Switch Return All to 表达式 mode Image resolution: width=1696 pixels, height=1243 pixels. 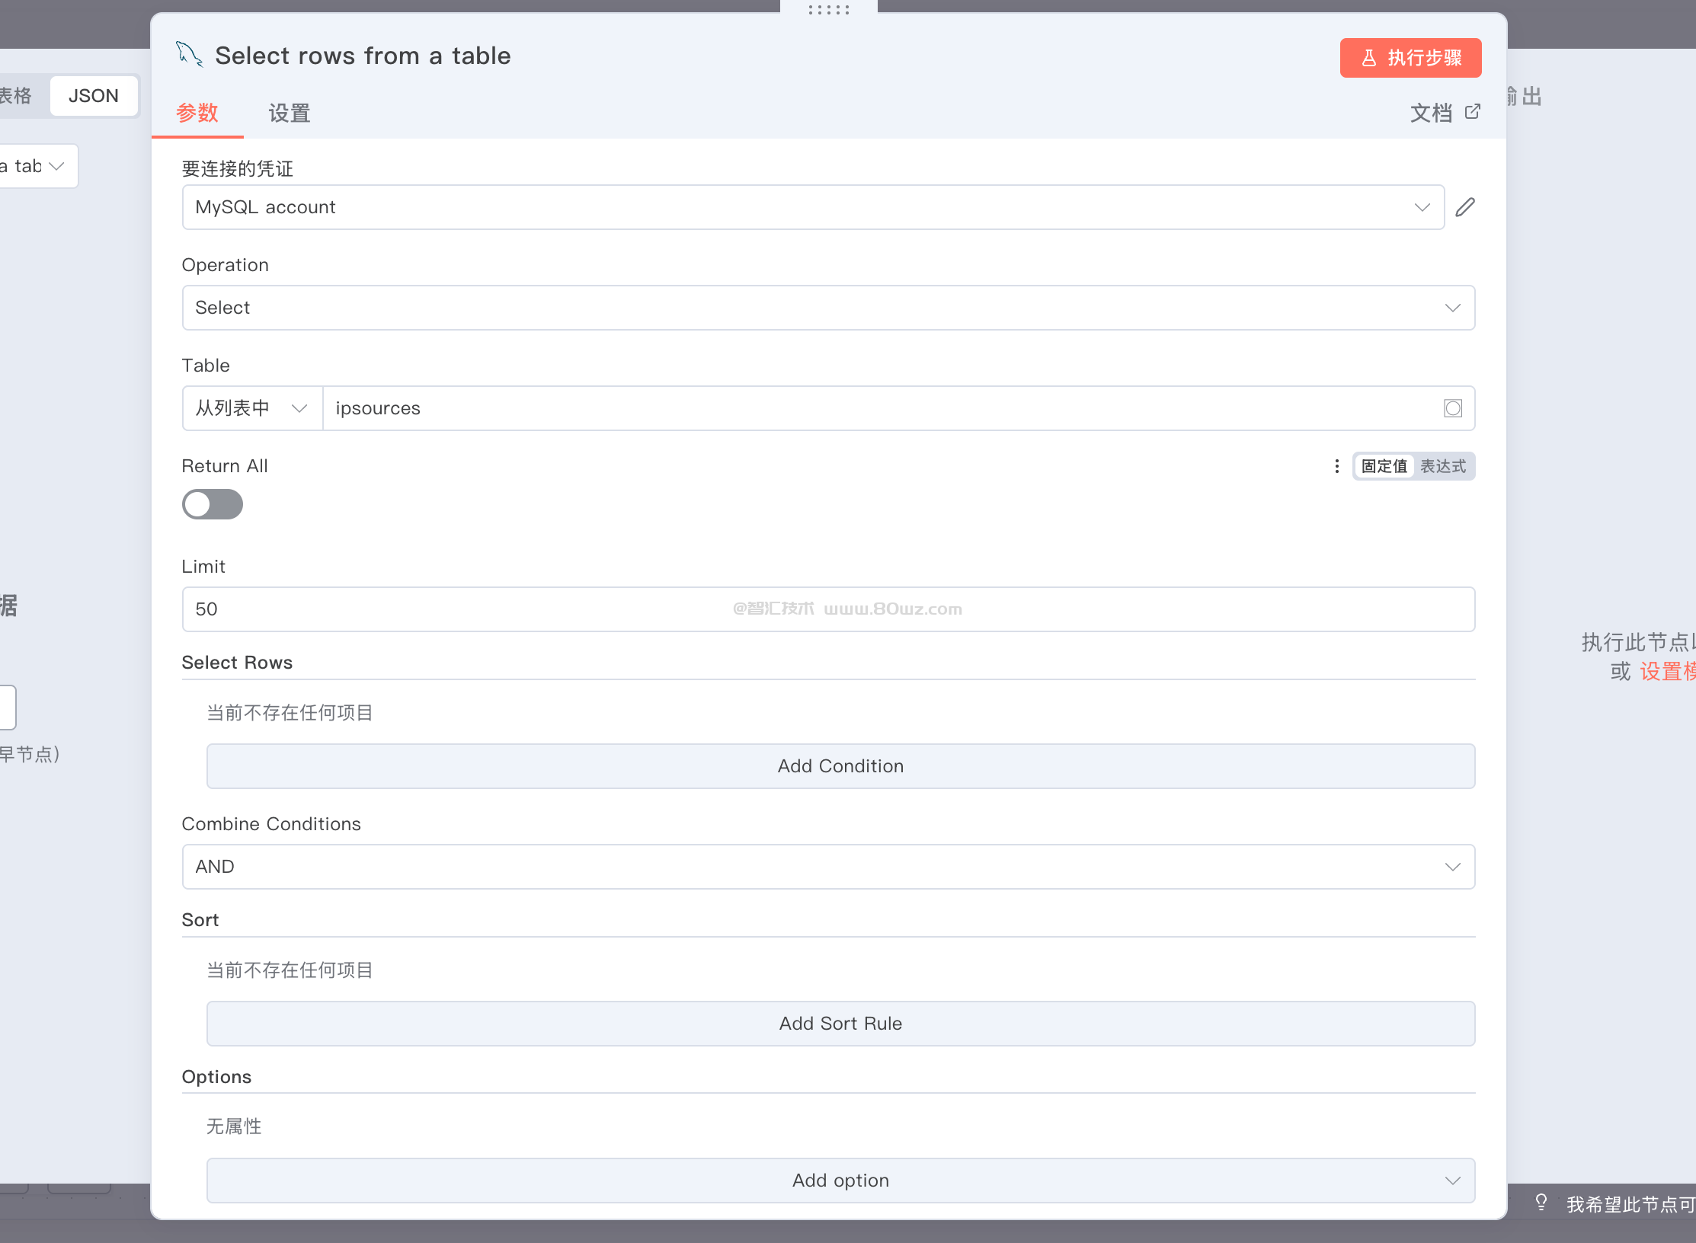pos(1443,466)
